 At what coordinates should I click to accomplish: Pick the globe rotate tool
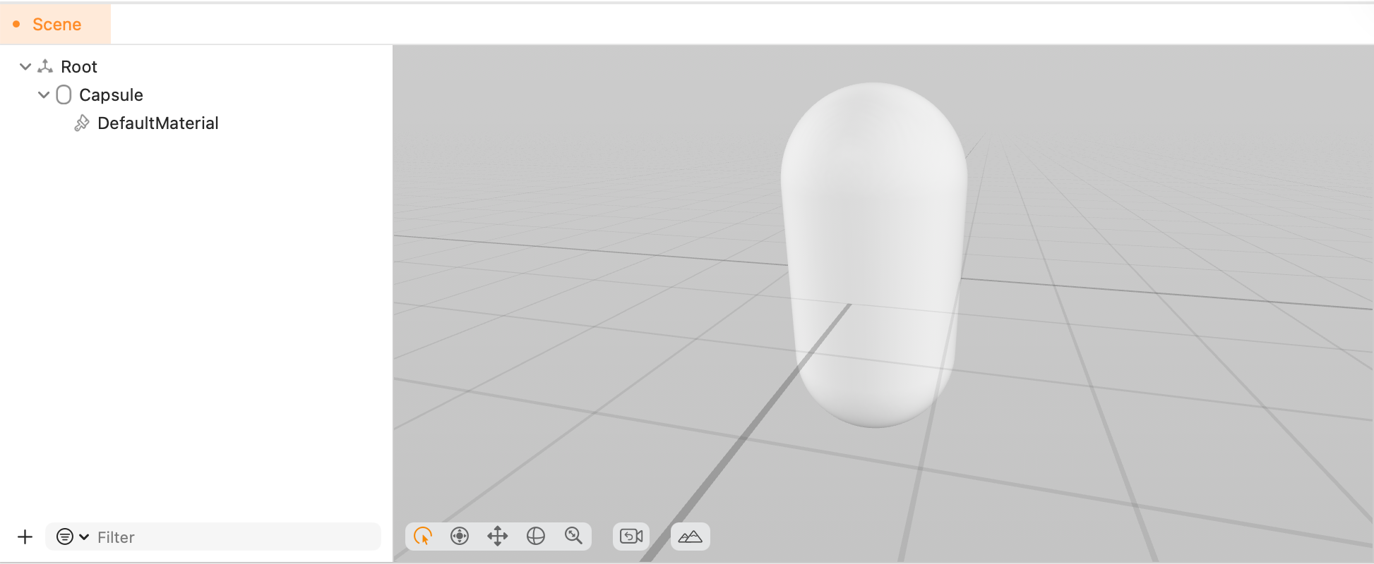536,537
